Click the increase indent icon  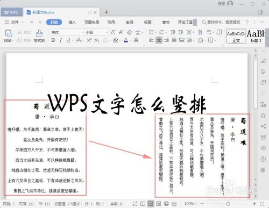click(181, 32)
